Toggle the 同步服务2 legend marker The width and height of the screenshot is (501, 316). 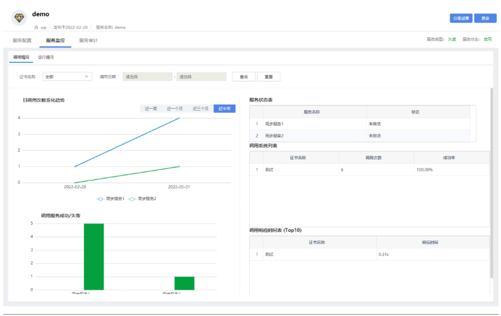tap(132, 199)
